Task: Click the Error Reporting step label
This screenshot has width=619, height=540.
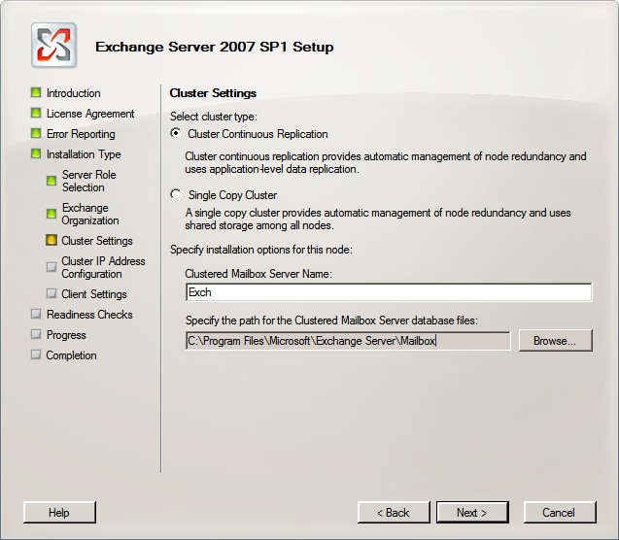Action: tap(81, 134)
